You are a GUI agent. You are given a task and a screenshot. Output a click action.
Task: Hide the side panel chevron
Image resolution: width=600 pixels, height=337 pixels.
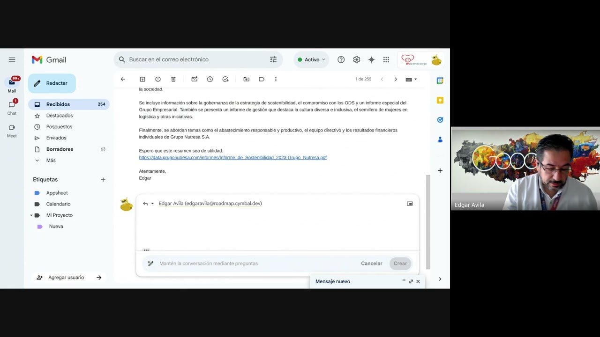tap(440, 279)
